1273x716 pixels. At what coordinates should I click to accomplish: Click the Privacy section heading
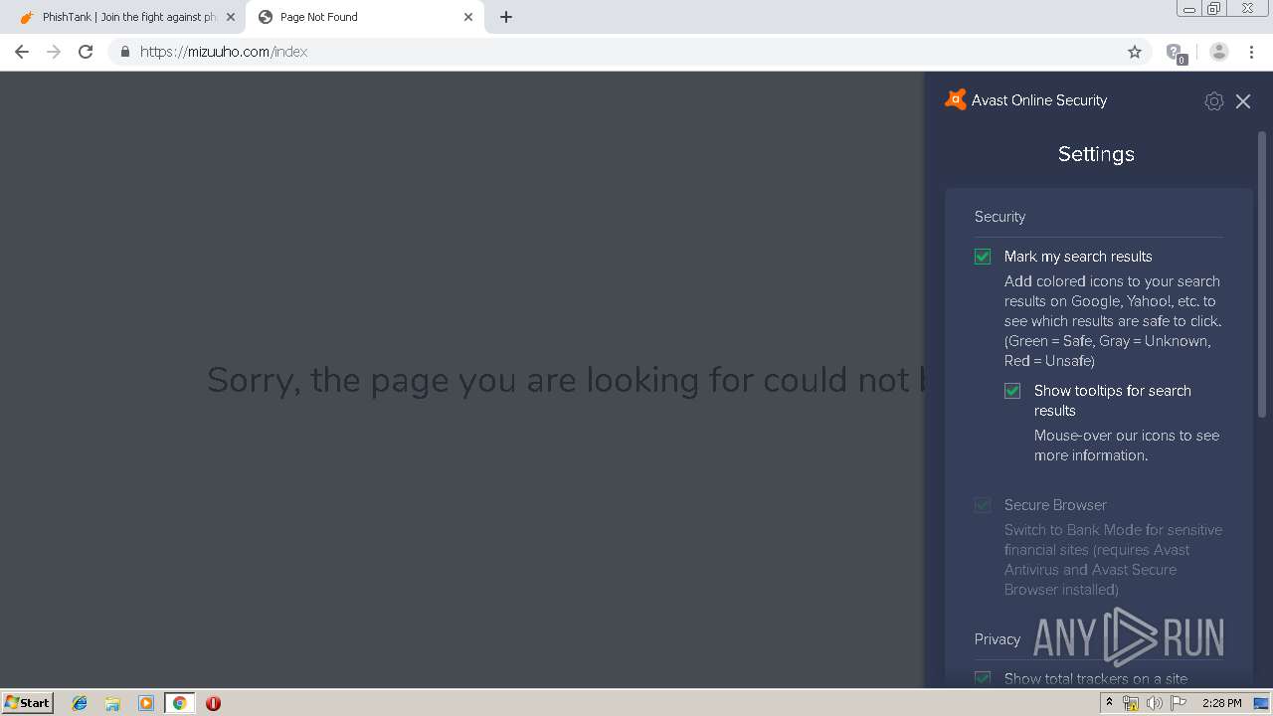[x=998, y=639]
